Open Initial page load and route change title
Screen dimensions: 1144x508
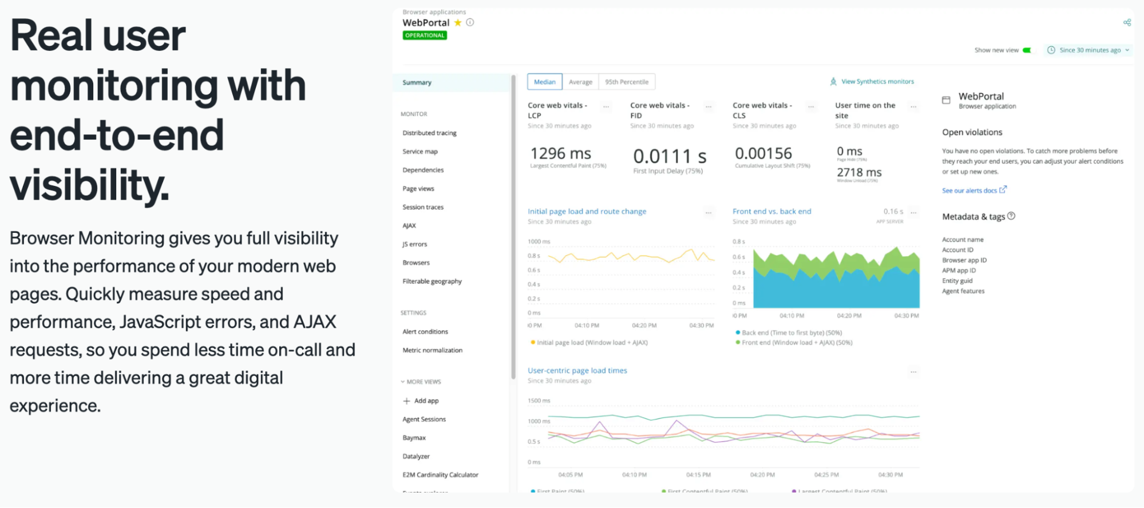pos(587,212)
